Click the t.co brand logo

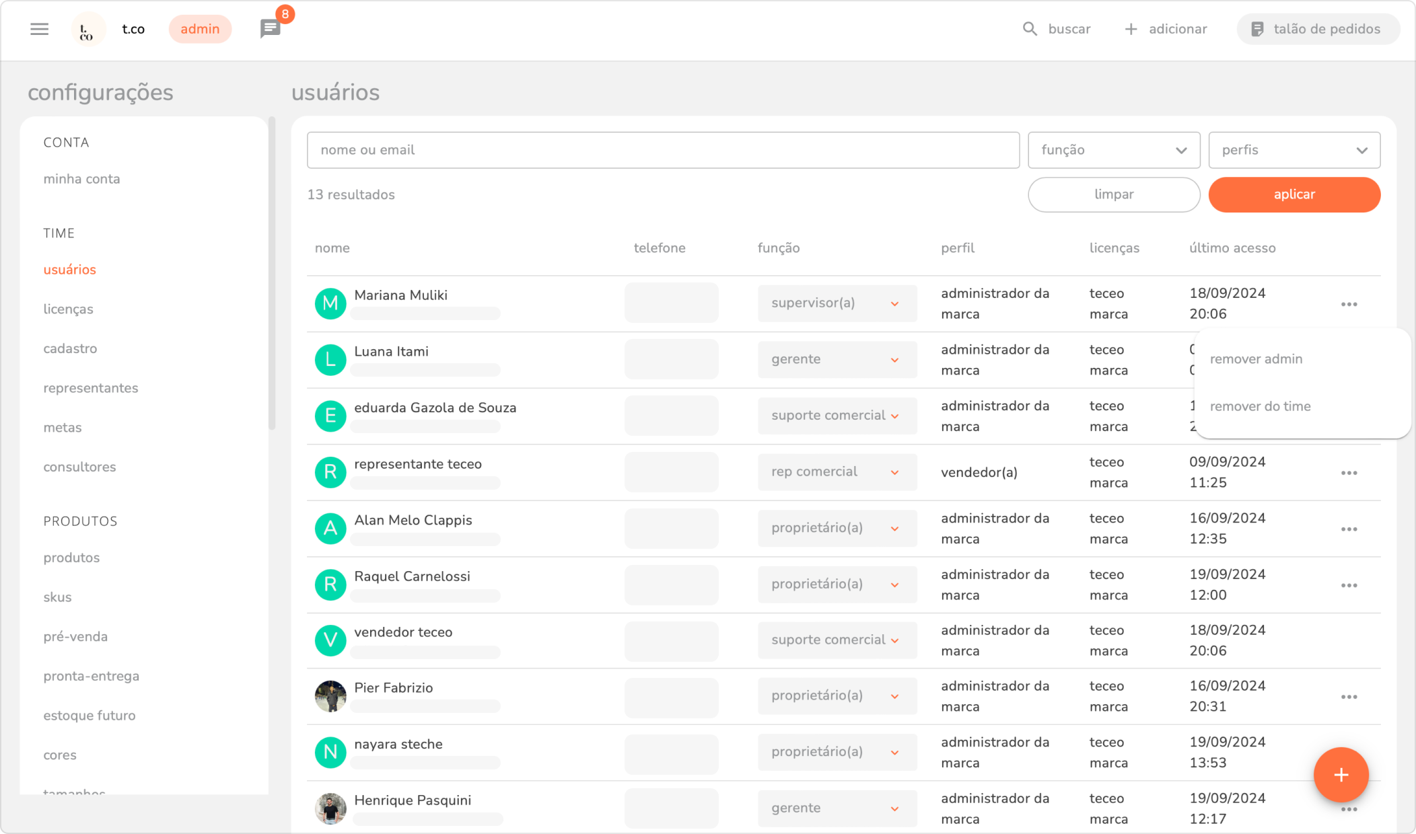pos(87,30)
